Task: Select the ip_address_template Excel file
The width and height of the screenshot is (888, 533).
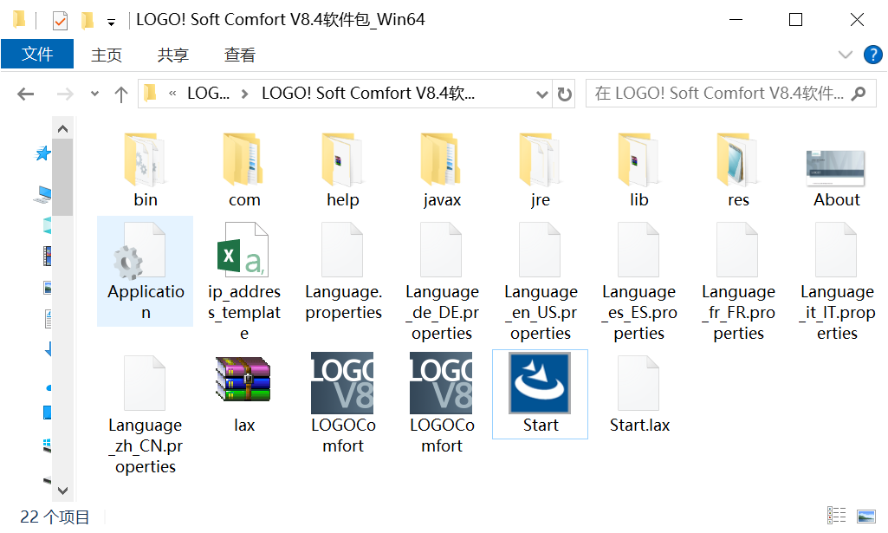Action: coord(244,282)
